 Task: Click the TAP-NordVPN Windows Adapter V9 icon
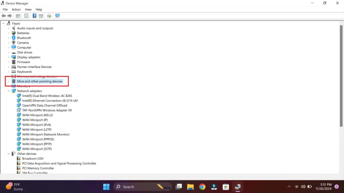tap(19, 110)
